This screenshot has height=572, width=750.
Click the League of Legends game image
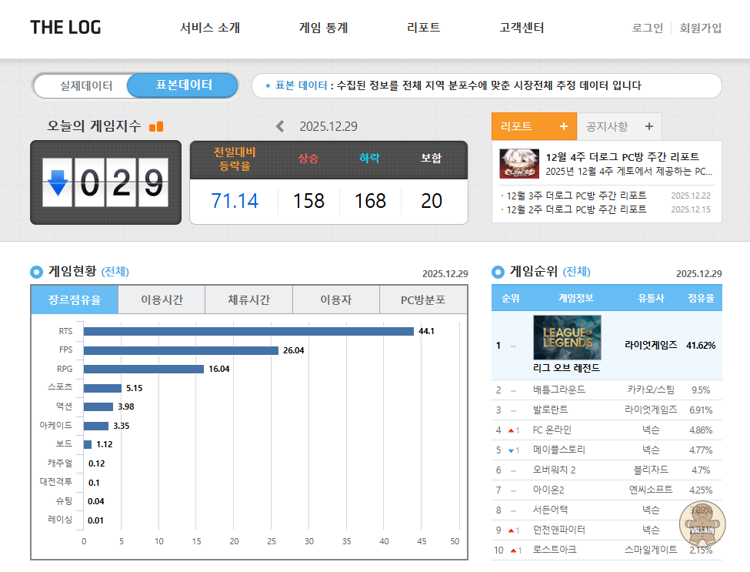(567, 338)
